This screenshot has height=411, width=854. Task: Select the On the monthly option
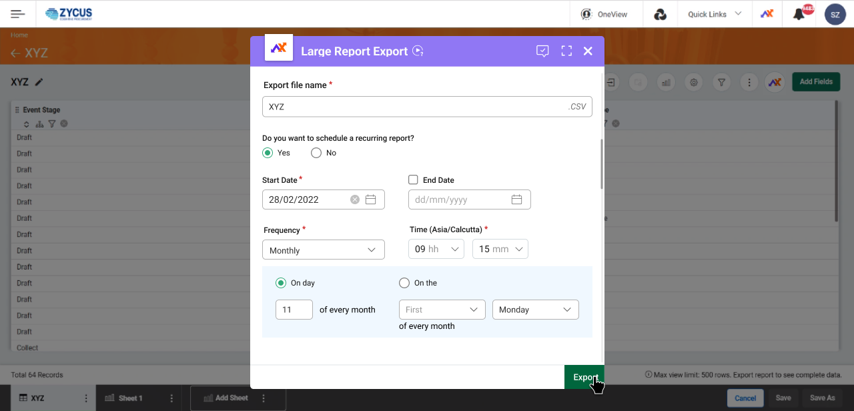(404, 282)
